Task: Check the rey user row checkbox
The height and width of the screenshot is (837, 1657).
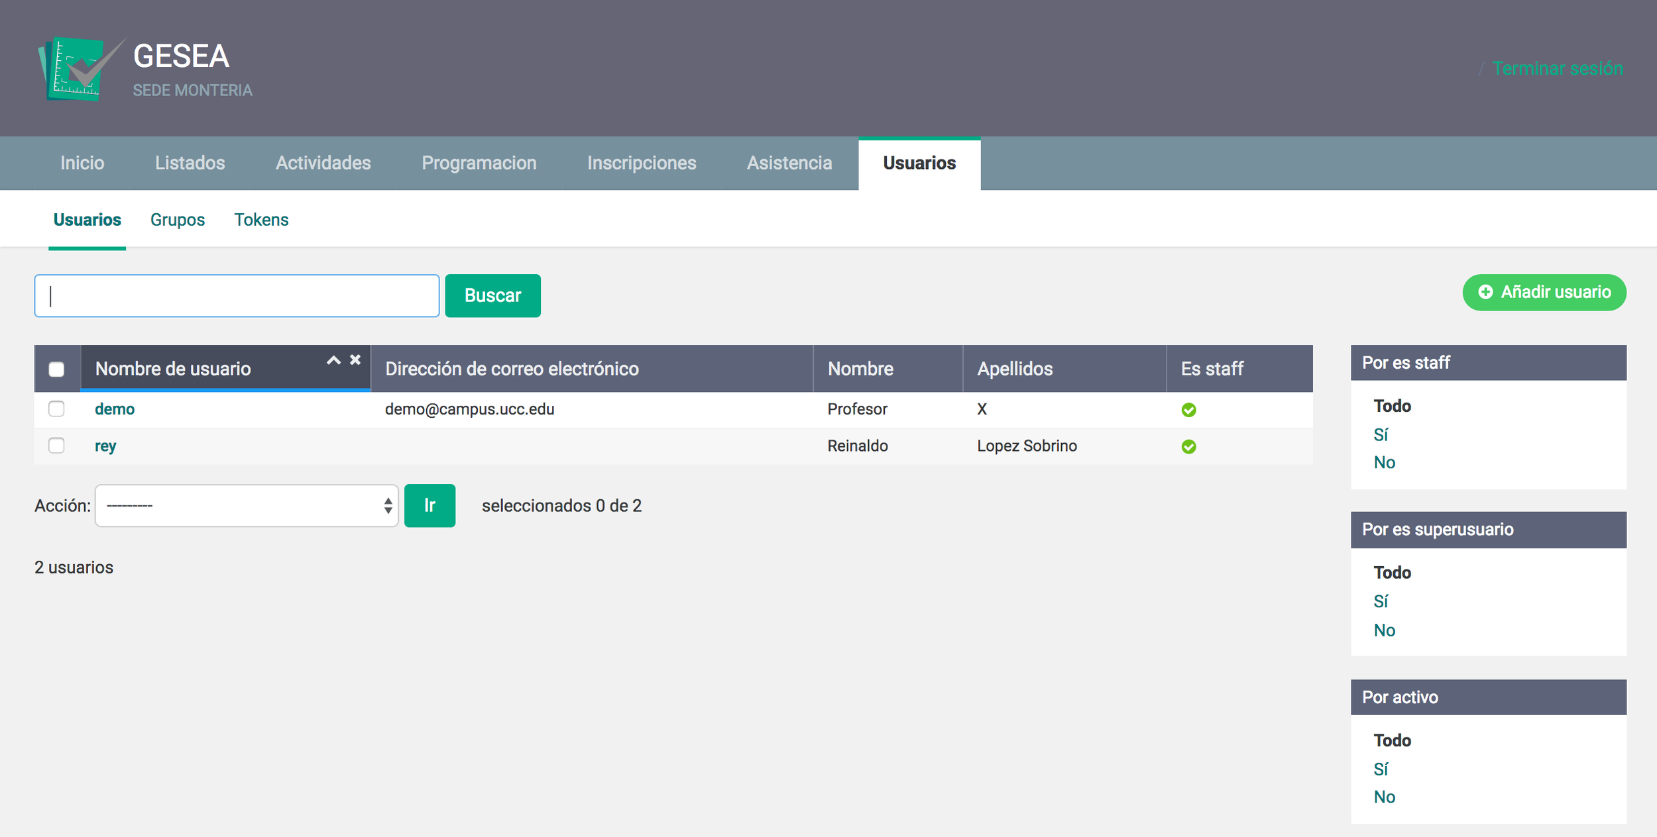Action: [56, 446]
